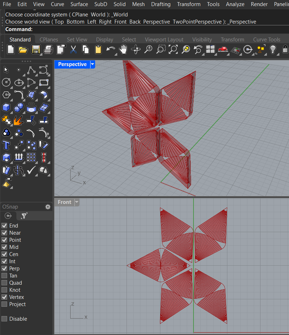Open OSnap settings gear

(x=48, y=207)
